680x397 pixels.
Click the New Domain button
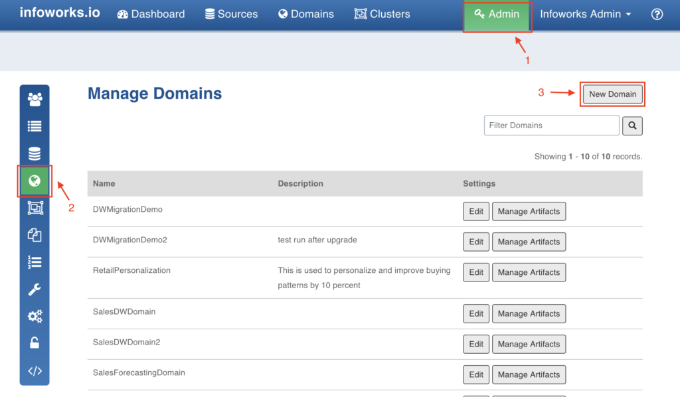[x=612, y=94]
